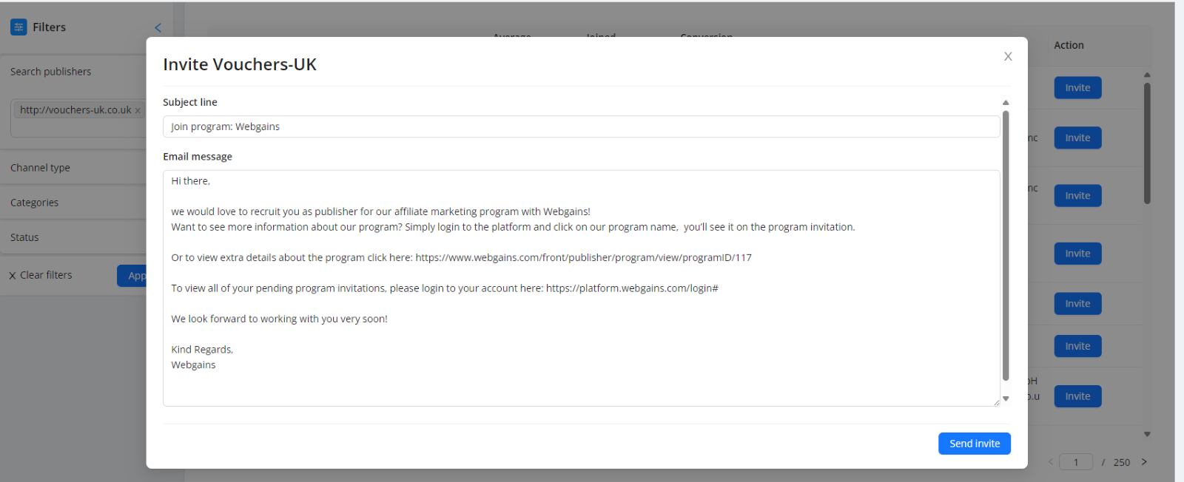This screenshot has height=482, width=1184.
Task: Click the Subject line input field
Action: [x=581, y=126]
